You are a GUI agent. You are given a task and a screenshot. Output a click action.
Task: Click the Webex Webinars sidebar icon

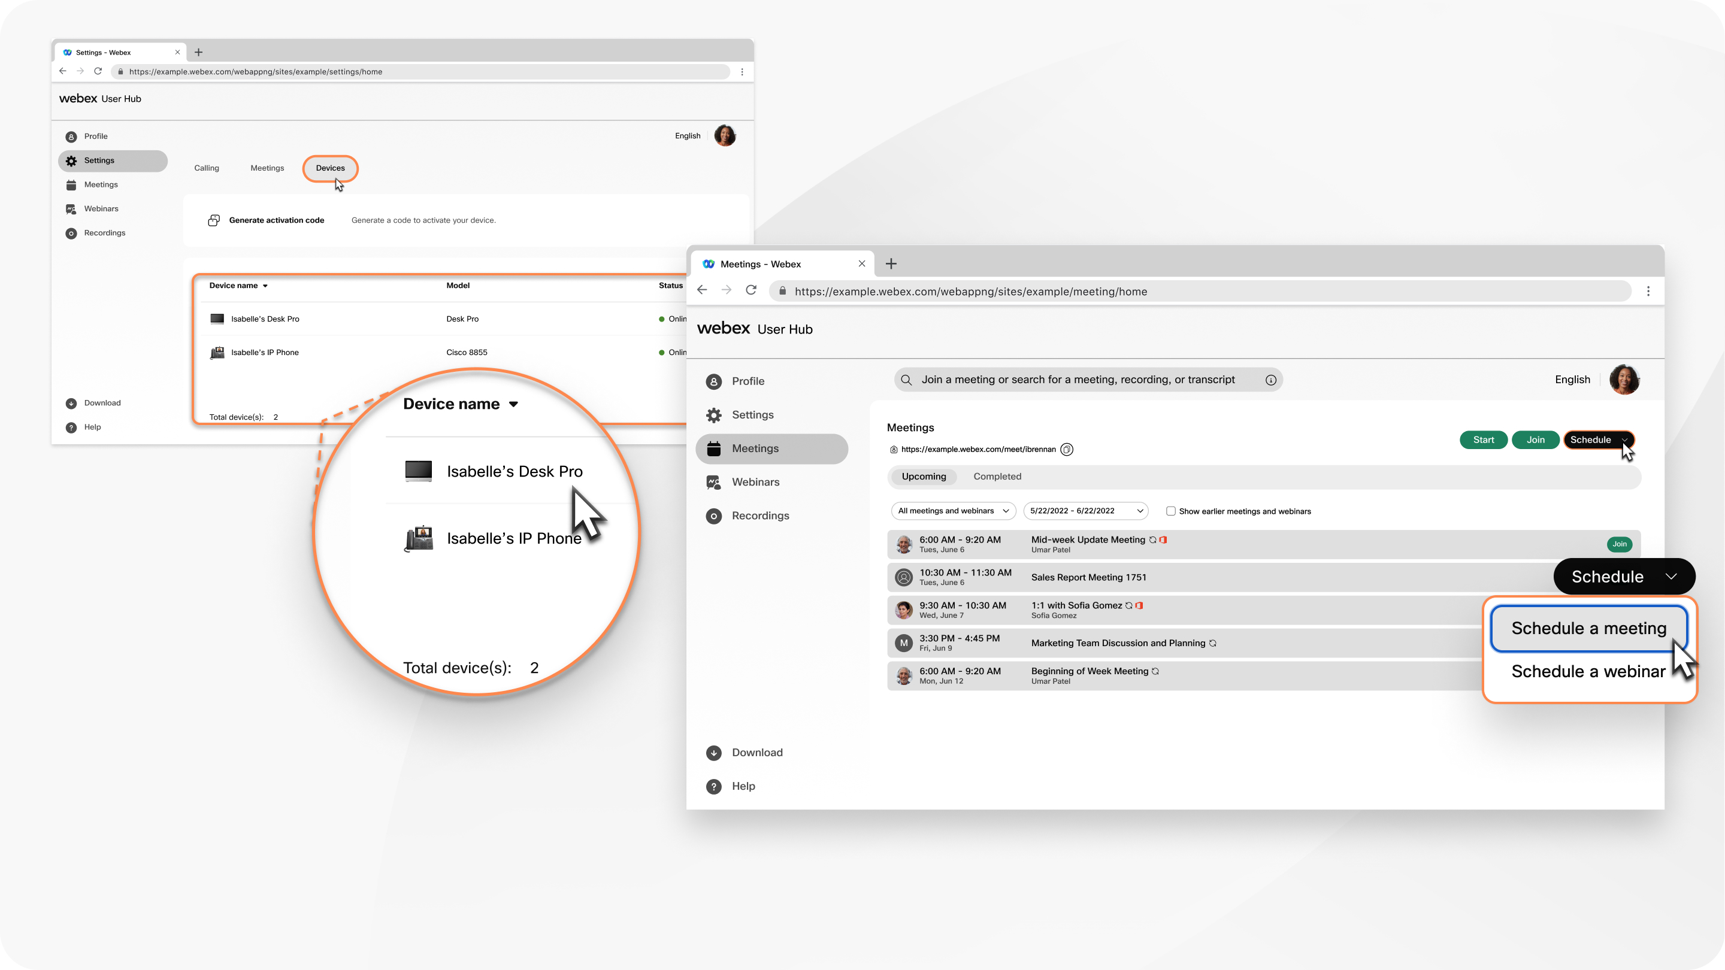[x=713, y=482]
